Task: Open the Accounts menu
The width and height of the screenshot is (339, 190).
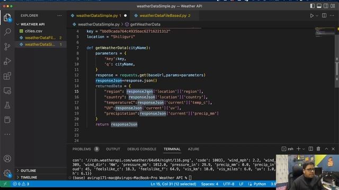Action: (7, 158)
